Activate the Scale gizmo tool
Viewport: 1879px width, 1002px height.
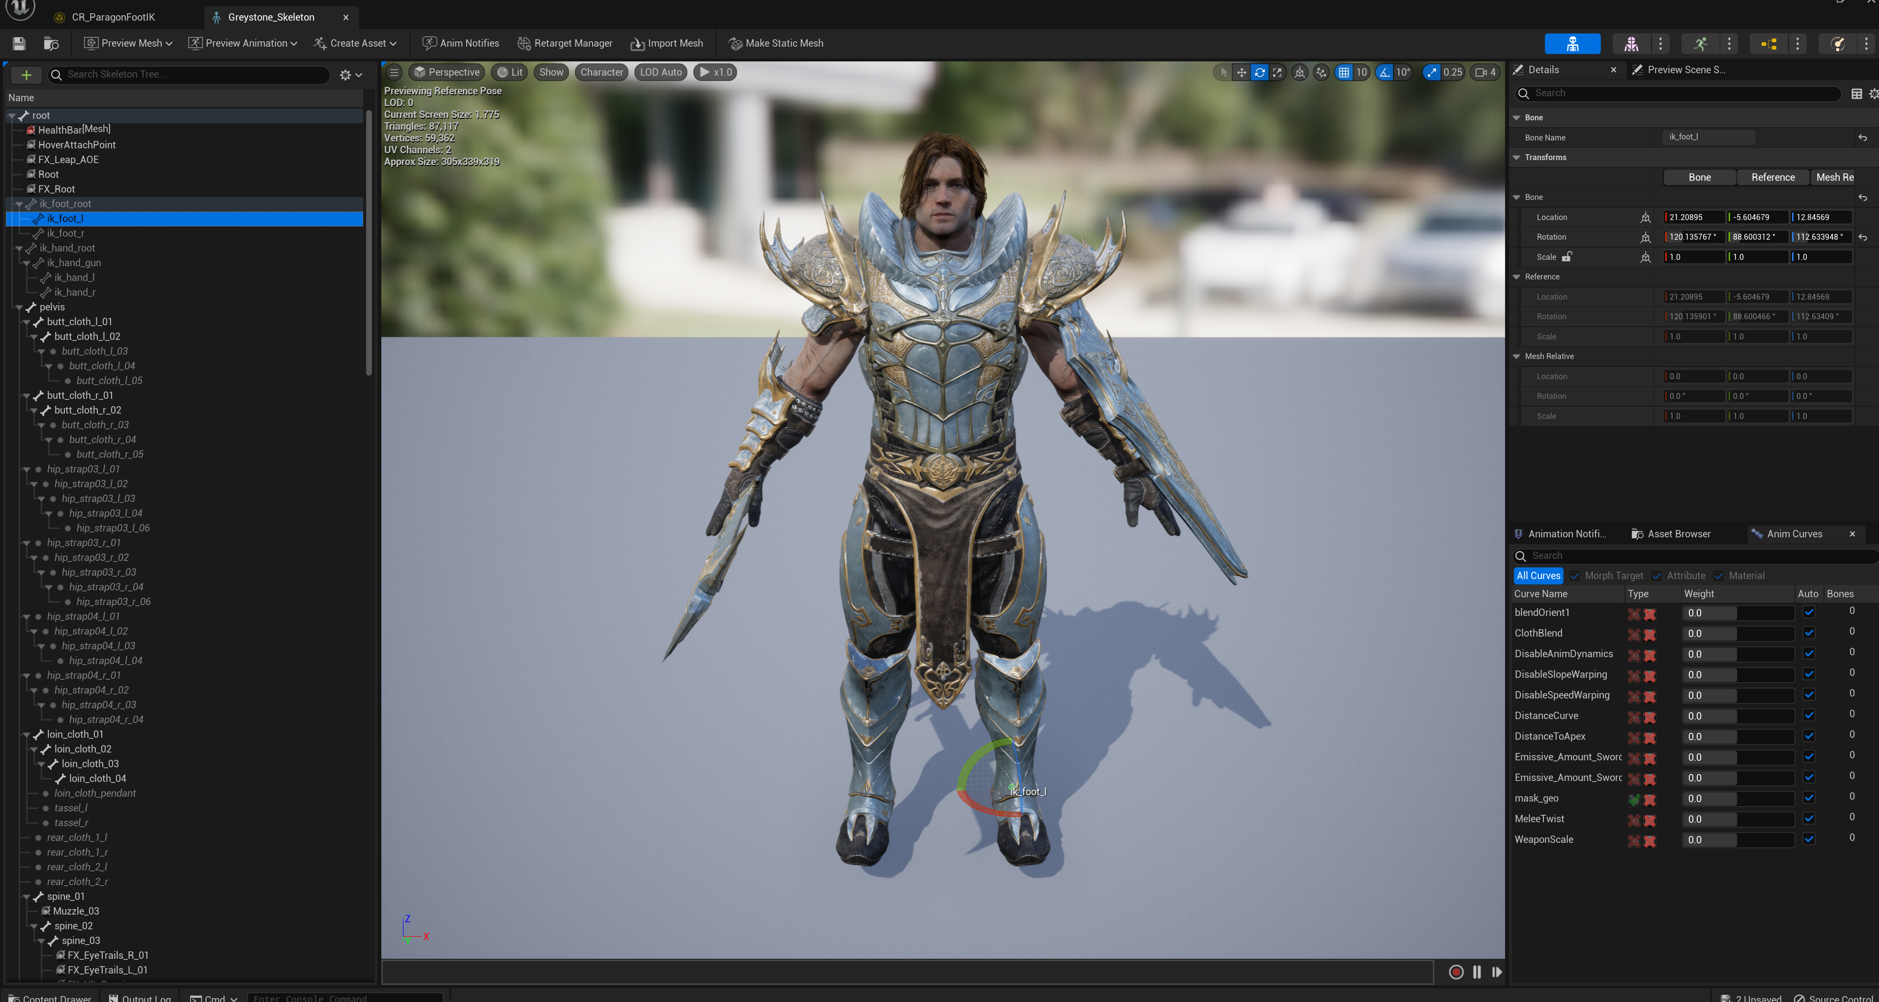pos(1277,72)
